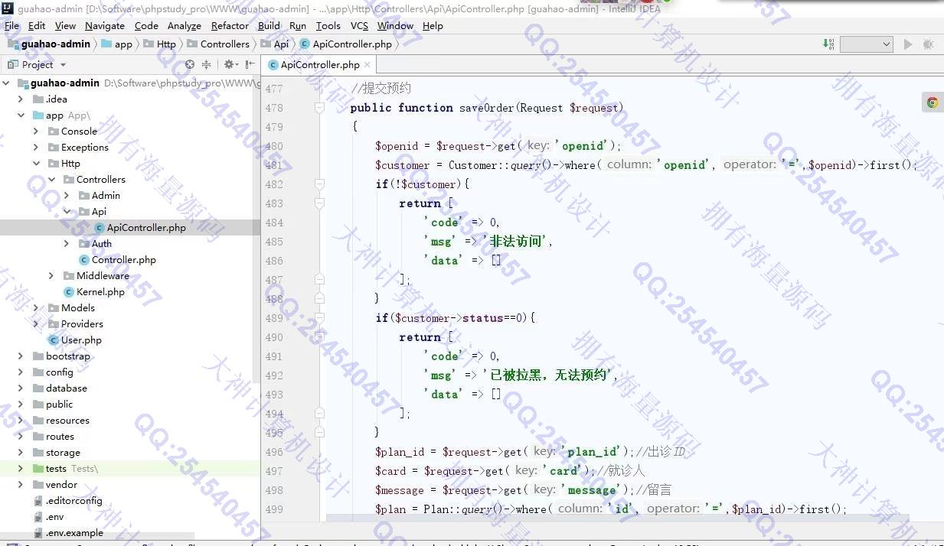
Task: Open the Navigate menu
Action: pyautogui.click(x=105, y=25)
